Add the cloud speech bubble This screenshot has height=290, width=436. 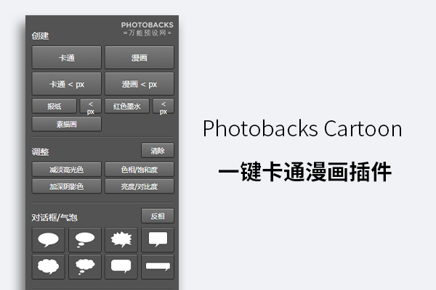point(49,266)
